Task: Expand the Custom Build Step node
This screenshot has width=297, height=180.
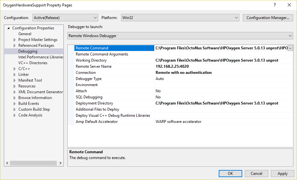Action: (x=14, y=110)
